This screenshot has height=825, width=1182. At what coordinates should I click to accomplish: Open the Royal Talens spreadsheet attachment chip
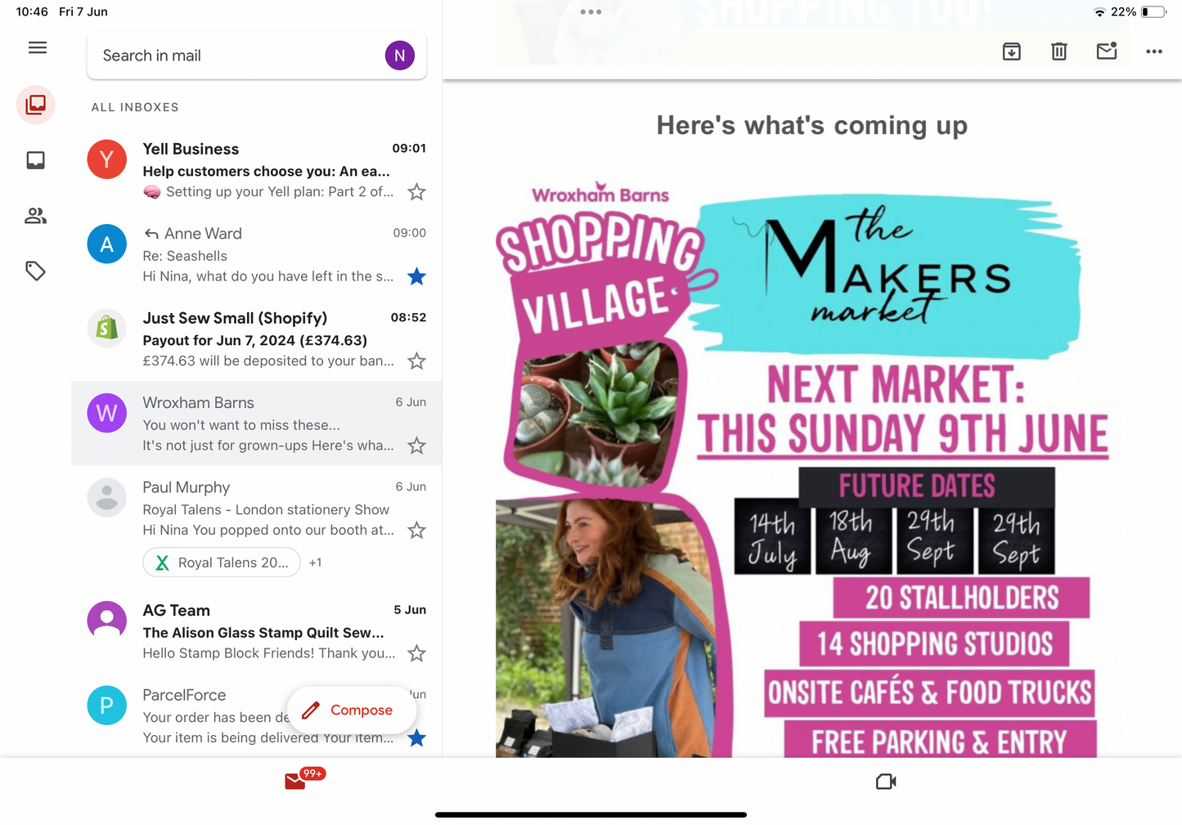pyautogui.click(x=222, y=563)
